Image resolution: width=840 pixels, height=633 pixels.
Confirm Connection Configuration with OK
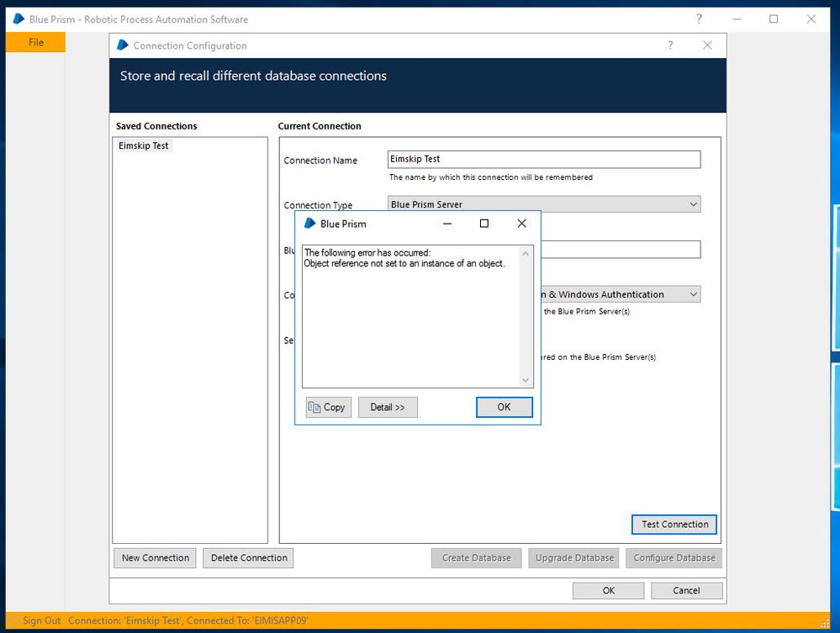pyautogui.click(x=609, y=590)
